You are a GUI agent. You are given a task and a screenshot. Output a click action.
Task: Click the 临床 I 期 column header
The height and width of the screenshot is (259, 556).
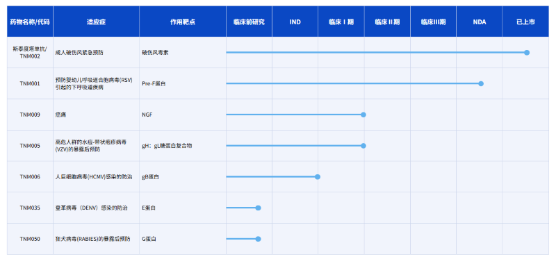341,22
